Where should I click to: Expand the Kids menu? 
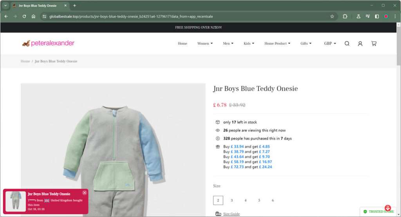click(x=249, y=43)
